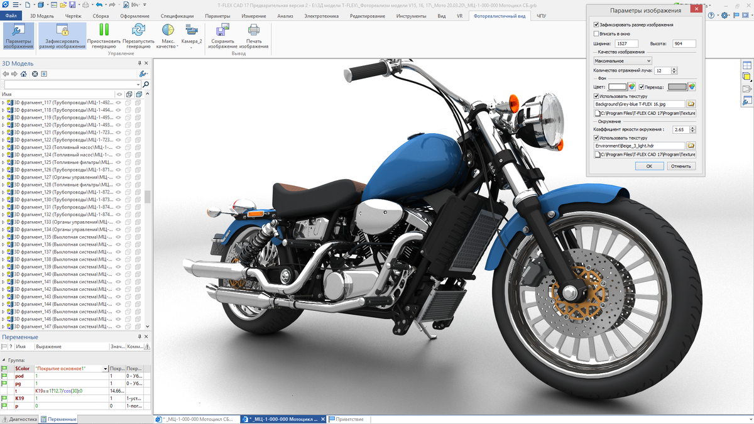This screenshot has width=754, height=424.
Task: Switch to the Сборка ribbon tab
Action: point(101,16)
